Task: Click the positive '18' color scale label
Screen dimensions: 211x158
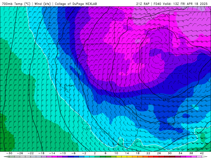Action: [137, 153]
